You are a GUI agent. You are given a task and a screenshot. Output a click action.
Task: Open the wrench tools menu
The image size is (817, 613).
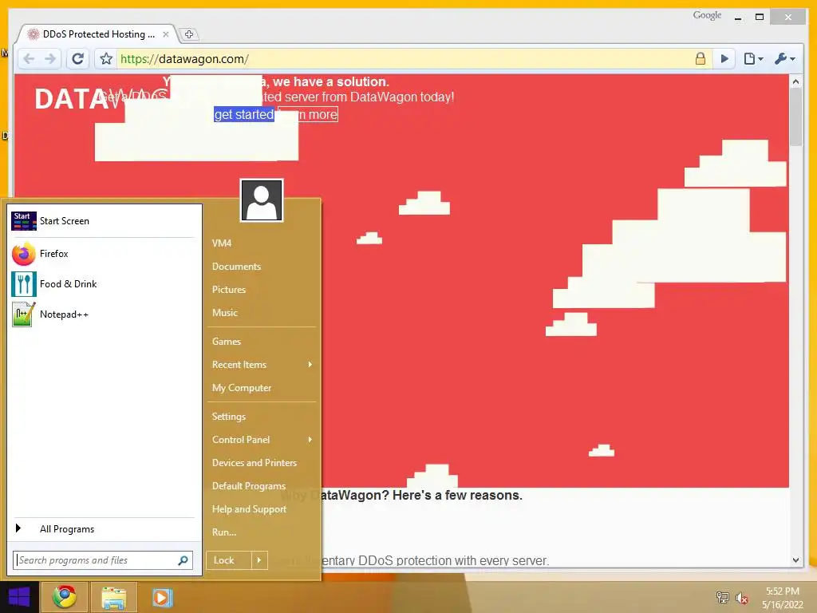tap(785, 58)
